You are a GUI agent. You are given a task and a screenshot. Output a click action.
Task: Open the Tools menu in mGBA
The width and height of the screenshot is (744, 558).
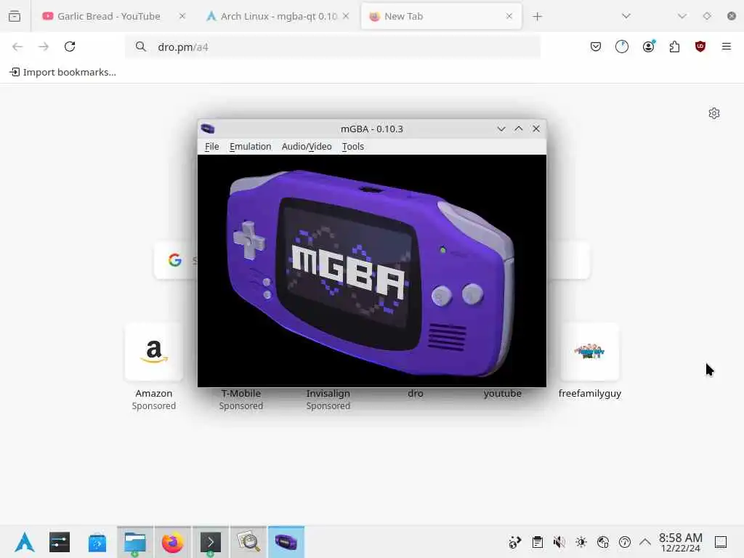coord(353,147)
